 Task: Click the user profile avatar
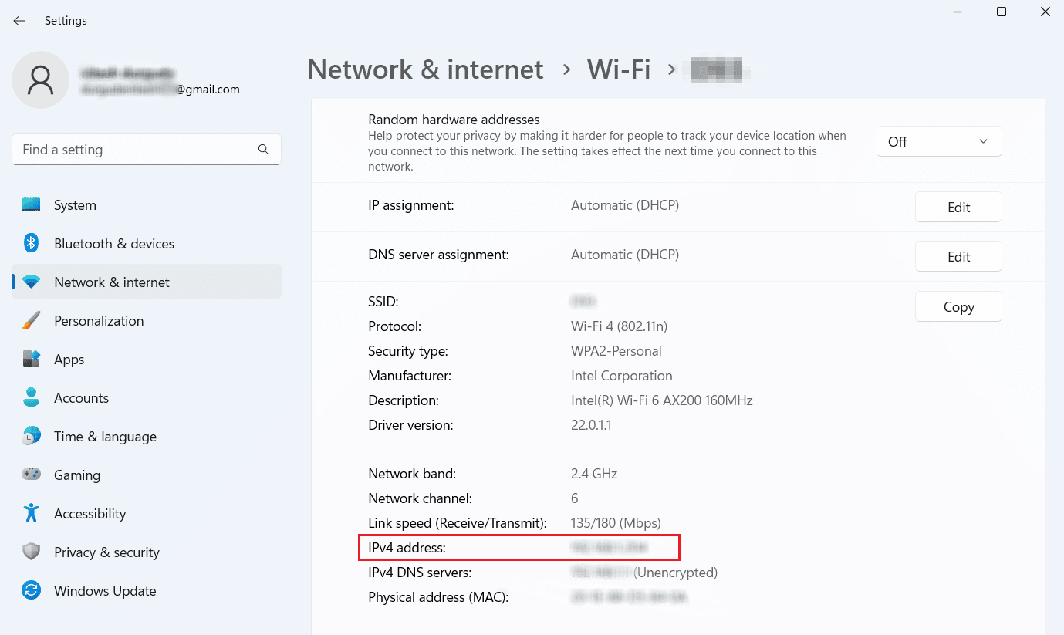(40, 79)
